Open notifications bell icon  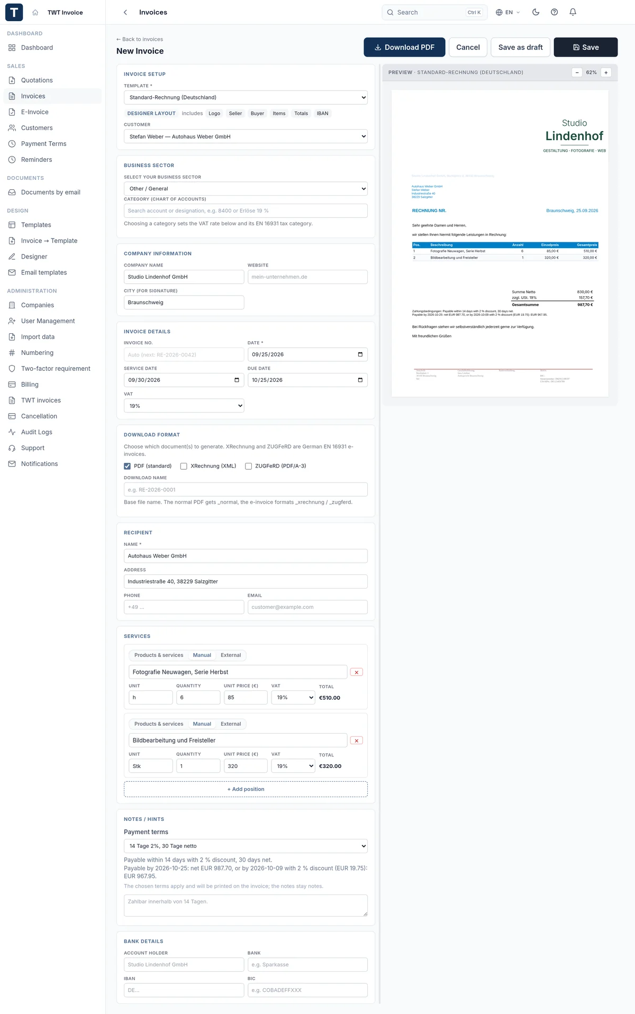(x=573, y=12)
